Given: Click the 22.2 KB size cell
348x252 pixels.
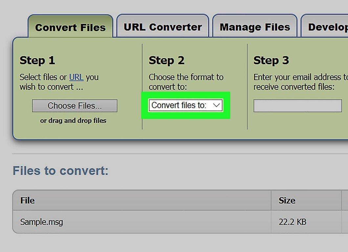Looking at the screenshot, I should [293, 222].
